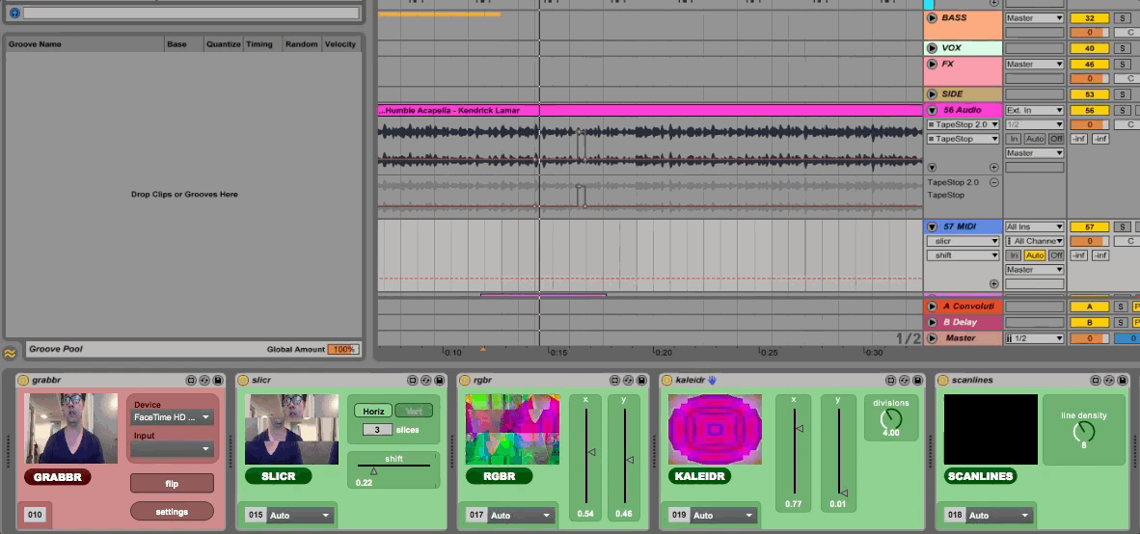Add automation lane on 56 Audio track

[993, 167]
